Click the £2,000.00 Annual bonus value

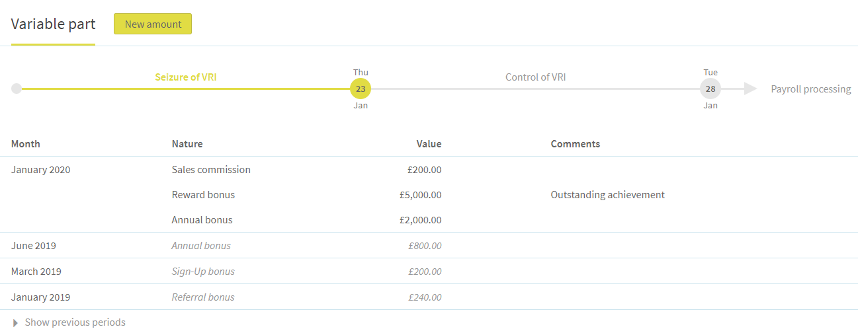[421, 220]
